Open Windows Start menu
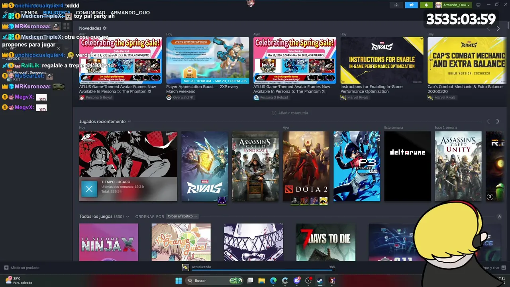This screenshot has width=510, height=287. [178, 281]
